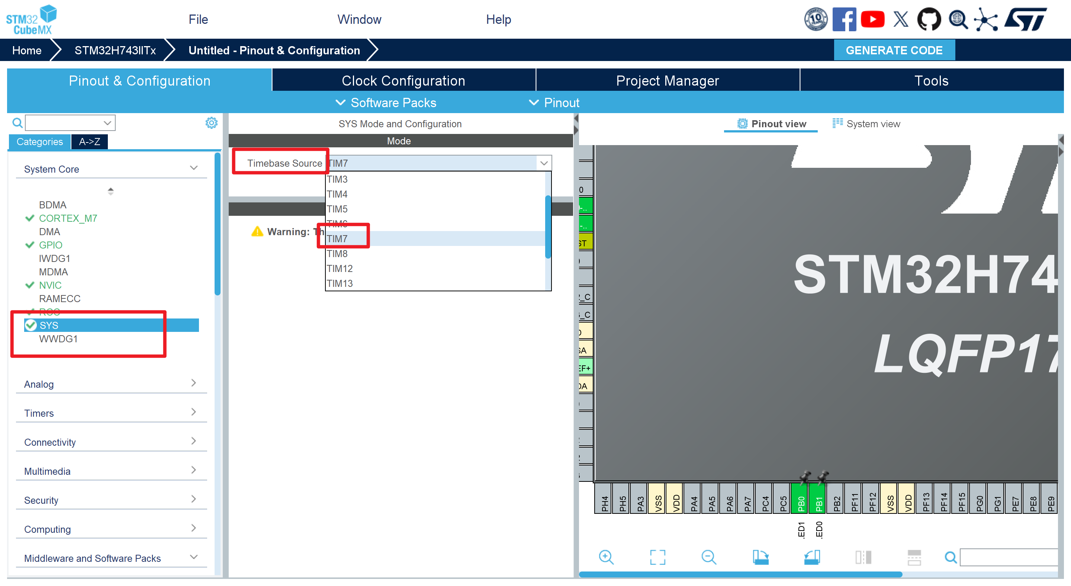
Task: Click the STM32CubeMX logo
Action: [x=31, y=20]
